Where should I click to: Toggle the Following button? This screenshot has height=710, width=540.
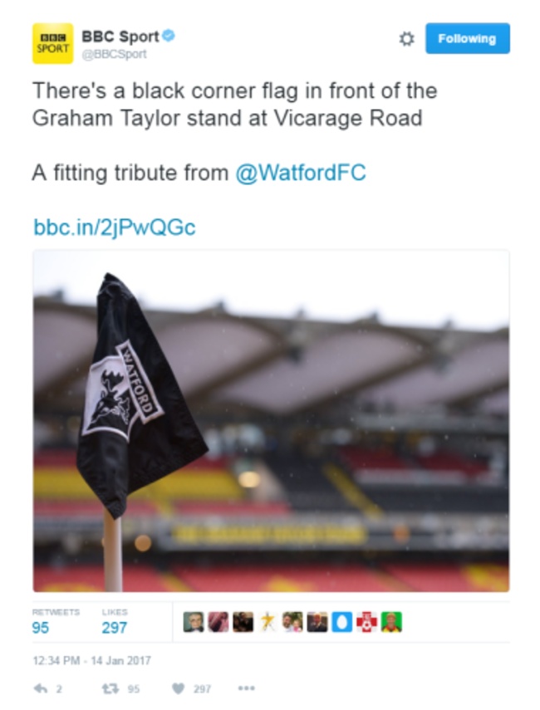click(x=468, y=38)
